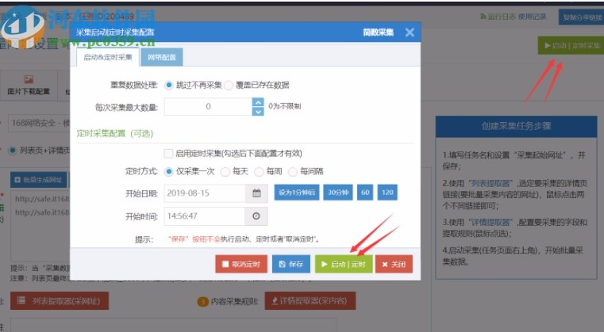This screenshot has height=332, width=604.
Task: Switch to the 启动&定时采集 tab
Action: point(108,57)
